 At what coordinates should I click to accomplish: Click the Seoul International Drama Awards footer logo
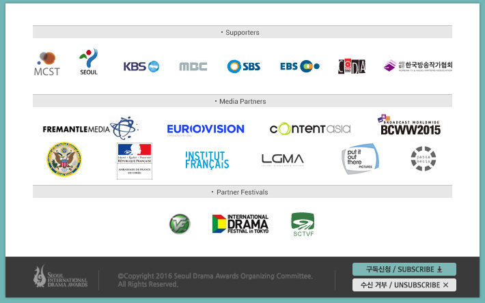[61, 276]
